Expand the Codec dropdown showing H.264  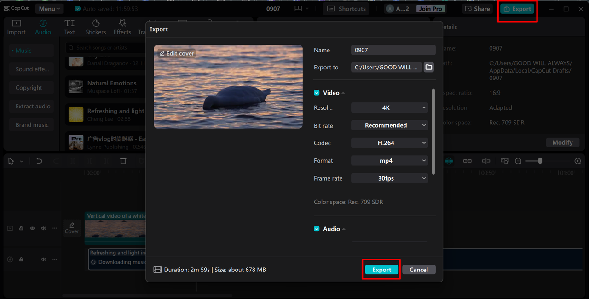(389, 143)
